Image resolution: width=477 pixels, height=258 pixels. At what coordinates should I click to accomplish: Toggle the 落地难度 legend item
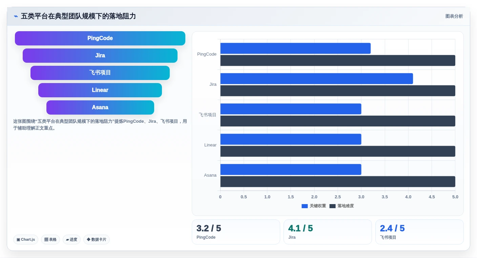(341, 206)
